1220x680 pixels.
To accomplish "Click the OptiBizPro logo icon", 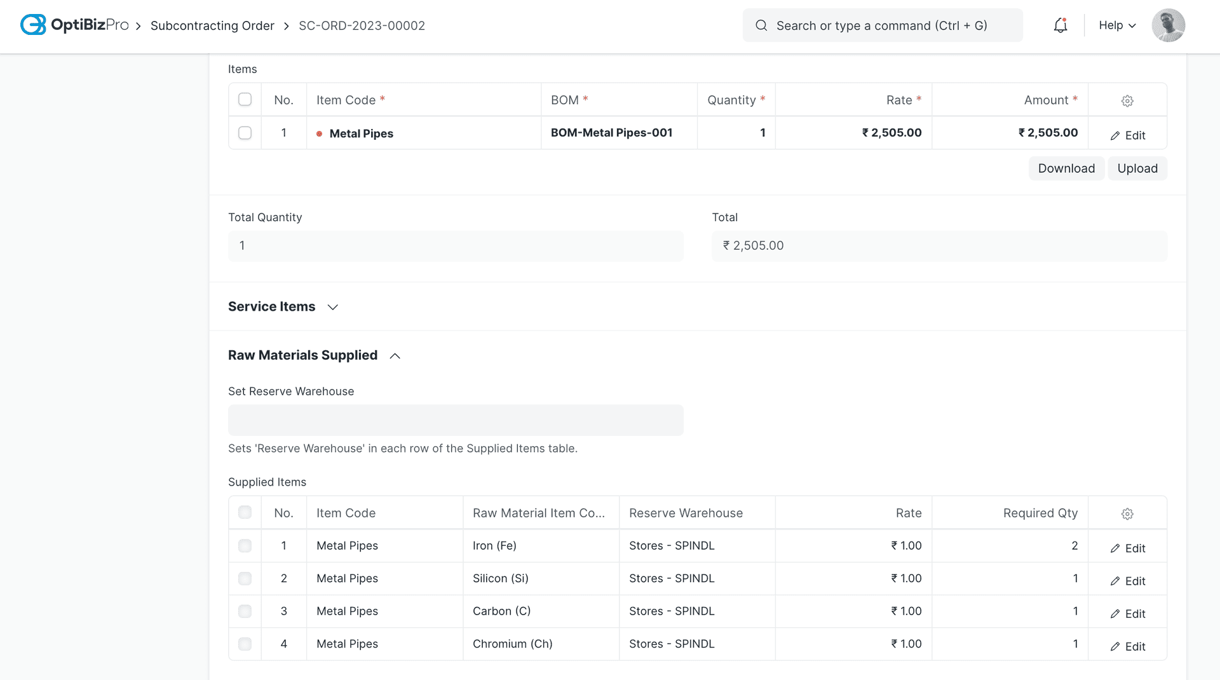I will click(x=33, y=25).
